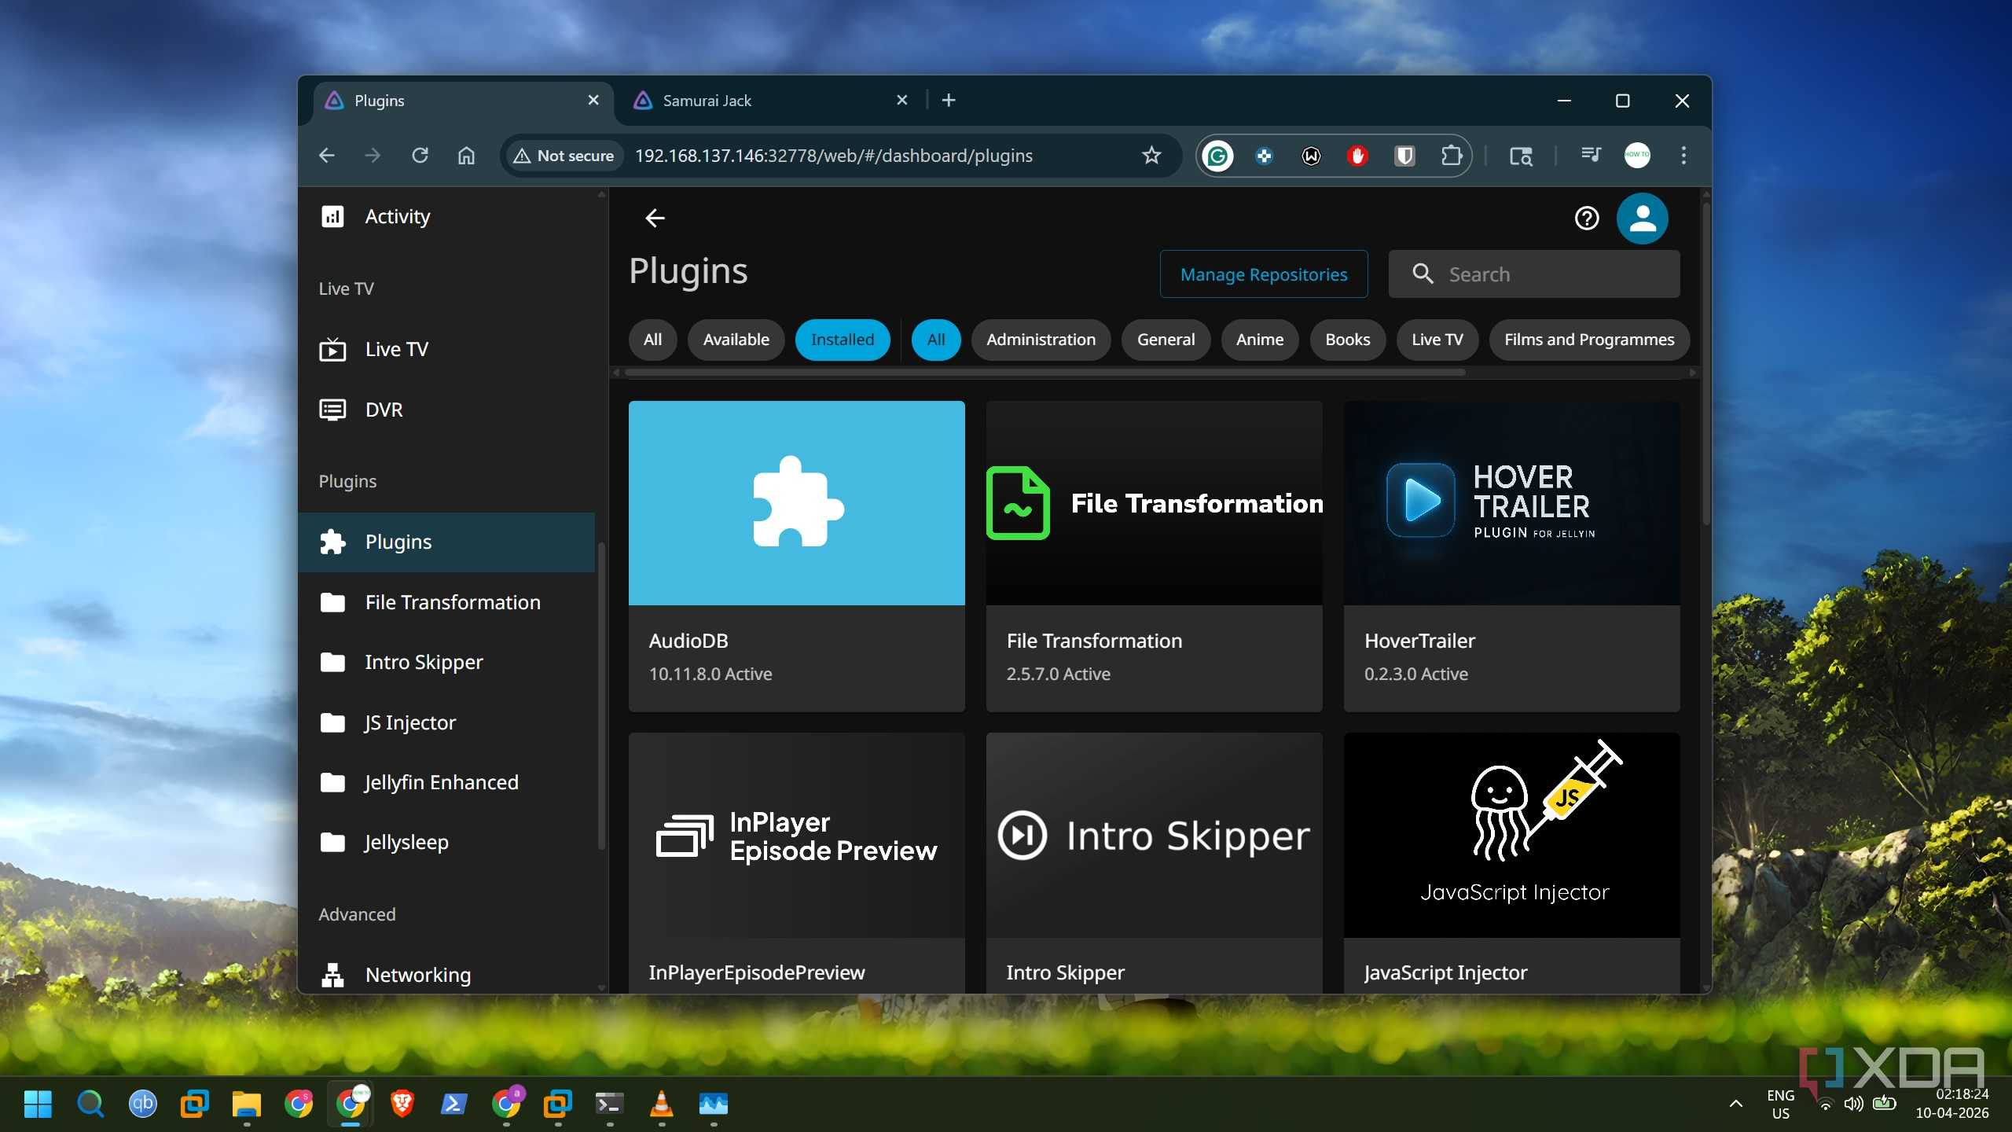This screenshot has height=1132, width=2012.
Task: Open JS Injector sidebar entry
Action: [x=446, y=722]
